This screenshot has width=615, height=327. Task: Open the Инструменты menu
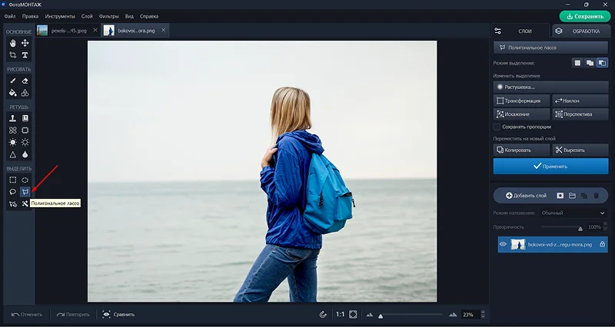pos(60,16)
